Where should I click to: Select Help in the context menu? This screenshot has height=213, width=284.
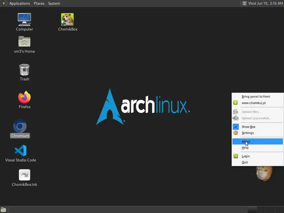point(258,148)
